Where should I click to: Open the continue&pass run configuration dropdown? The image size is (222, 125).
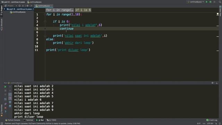(x=196, y=2)
